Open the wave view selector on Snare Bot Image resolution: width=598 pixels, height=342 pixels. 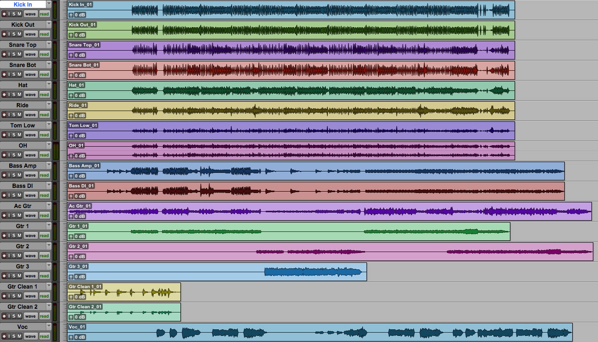pyautogui.click(x=30, y=74)
